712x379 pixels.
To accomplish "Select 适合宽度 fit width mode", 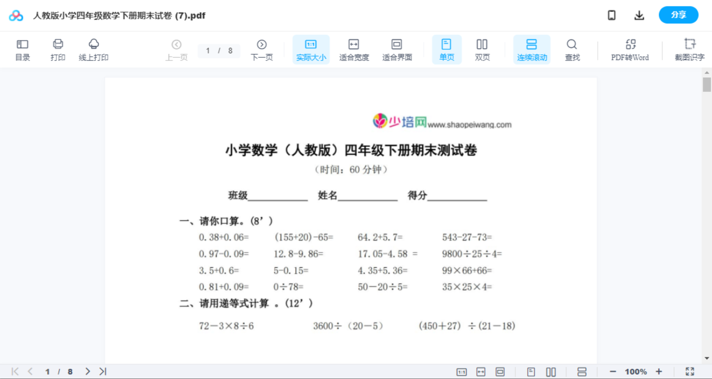I will click(x=354, y=49).
